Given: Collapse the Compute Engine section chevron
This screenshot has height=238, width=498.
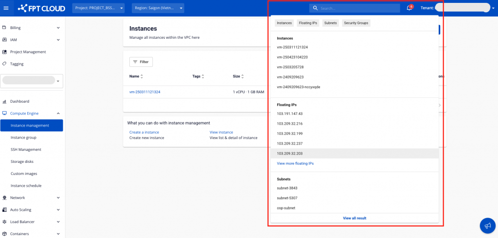Looking at the screenshot, I should click(58, 113).
